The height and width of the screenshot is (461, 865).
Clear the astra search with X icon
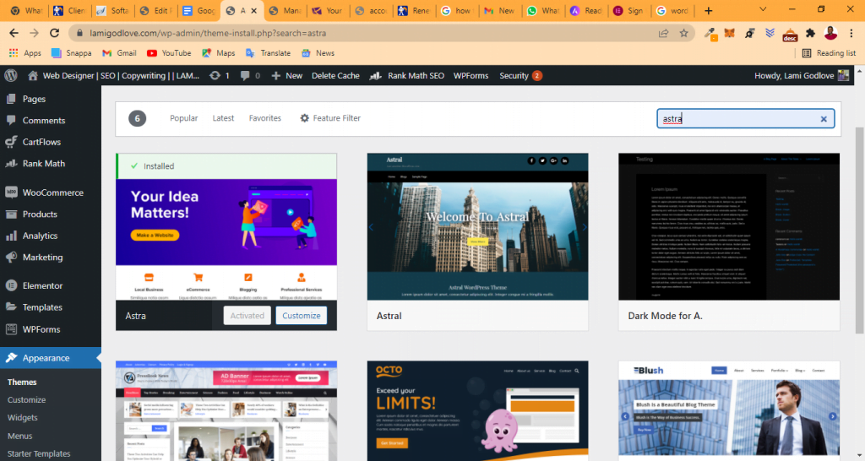824,119
